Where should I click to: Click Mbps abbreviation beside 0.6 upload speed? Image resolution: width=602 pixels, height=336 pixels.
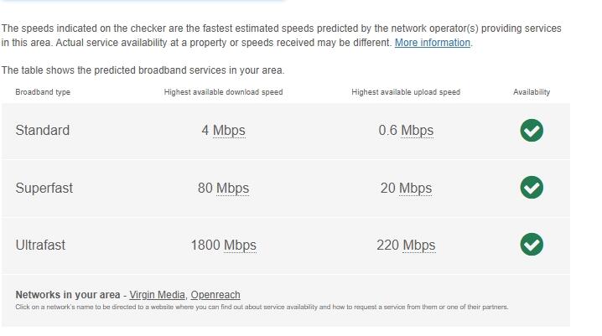point(417,131)
